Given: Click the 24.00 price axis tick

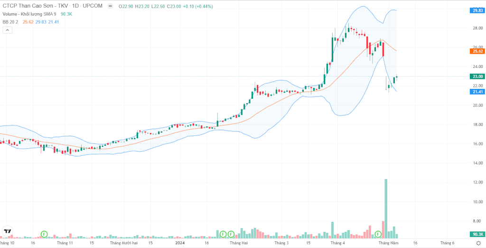Looking at the screenshot, I should pyautogui.click(x=477, y=67).
